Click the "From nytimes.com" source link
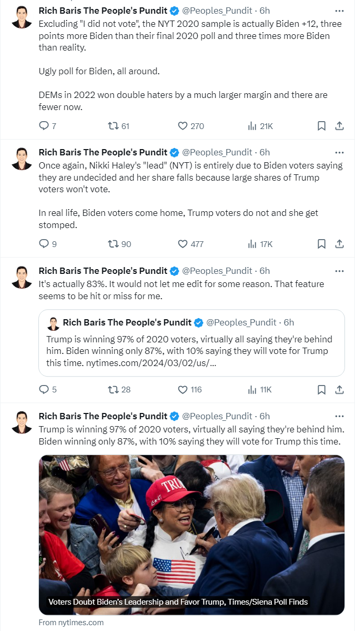 coord(71,623)
